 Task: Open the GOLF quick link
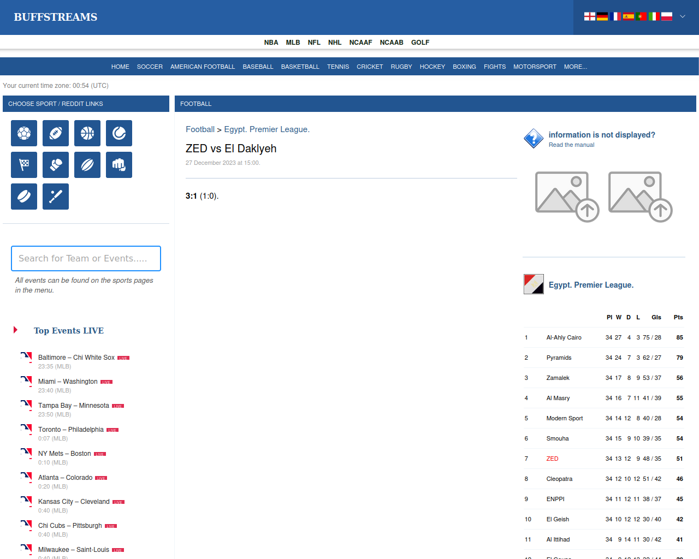tap(420, 42)
